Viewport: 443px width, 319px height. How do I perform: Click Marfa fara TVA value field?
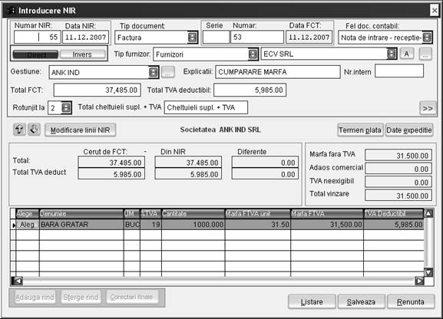(398, 155)
